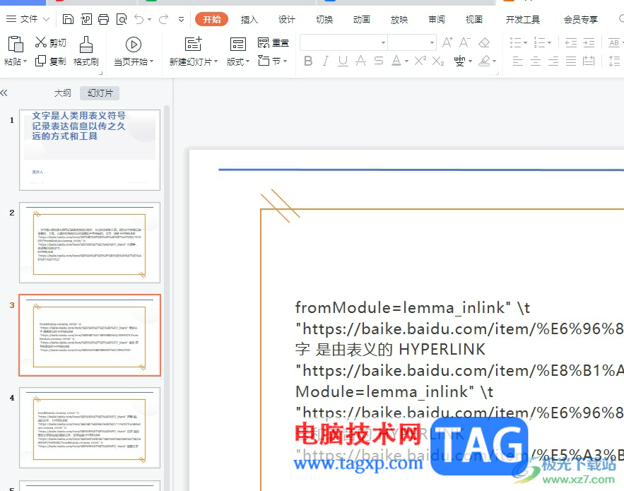The width and height of the screenshot is (624, 491).
Task: Toggle Strikethrough (S) formatting
Action: pos(379,61)
